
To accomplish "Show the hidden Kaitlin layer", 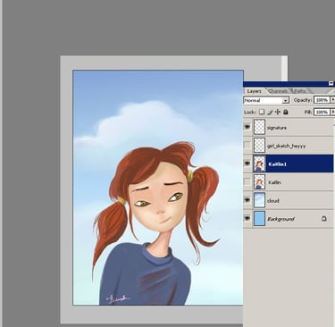I will (247, 182).
